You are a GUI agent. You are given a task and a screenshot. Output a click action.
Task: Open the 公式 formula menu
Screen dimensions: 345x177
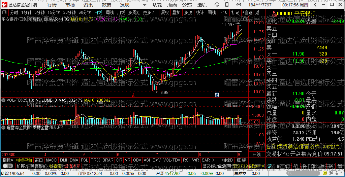point(187,5)
